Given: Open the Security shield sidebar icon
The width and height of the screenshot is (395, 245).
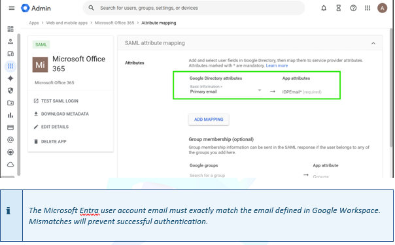Looking at the screenshot, I should [x=10, y=91].
